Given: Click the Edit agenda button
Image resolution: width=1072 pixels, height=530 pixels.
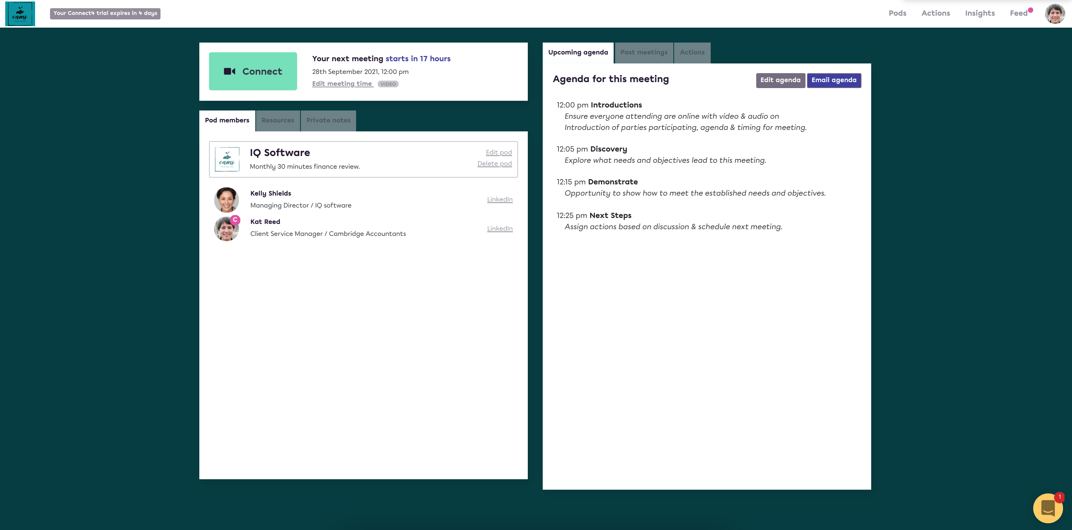Looking at the screenshot, I should click(x=780, y=80).
